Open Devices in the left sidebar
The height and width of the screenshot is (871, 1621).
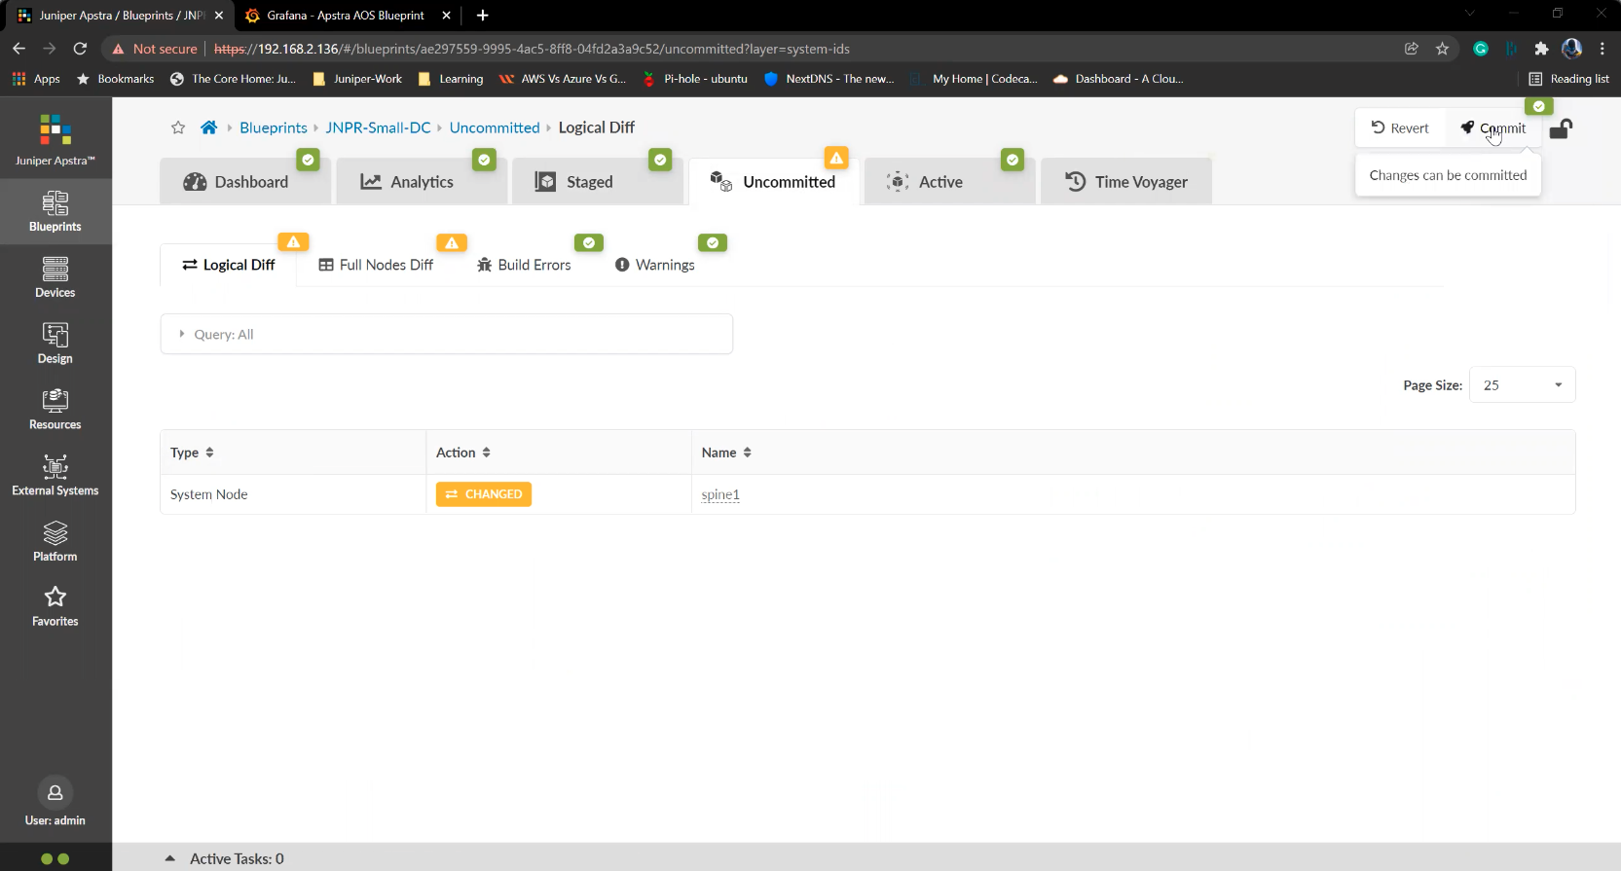click(x=55, y=277)
